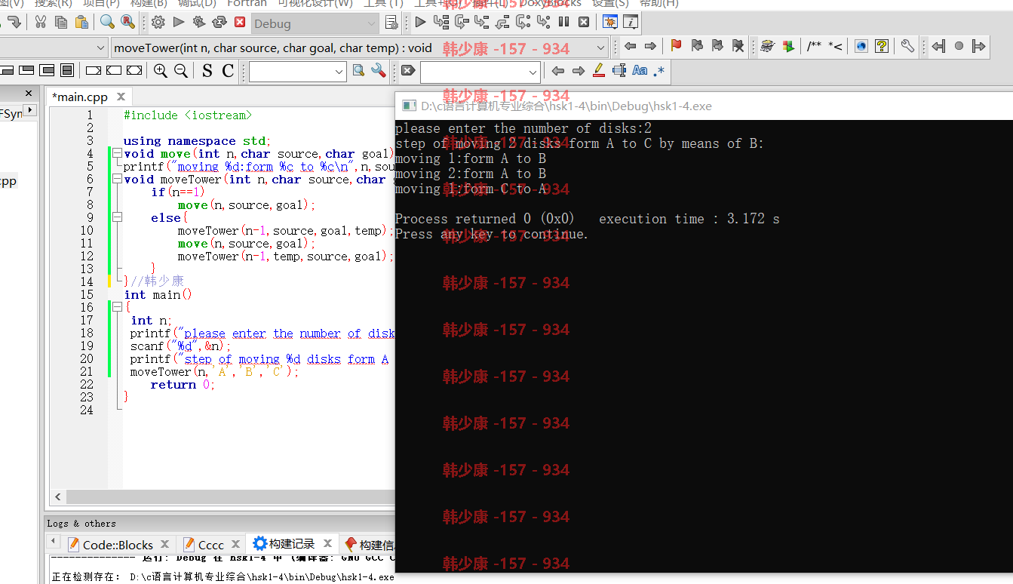1013x584 pixels.
Task: Clear the incremental search field icon
Action: pyautogui.click(x=408, y=71)
